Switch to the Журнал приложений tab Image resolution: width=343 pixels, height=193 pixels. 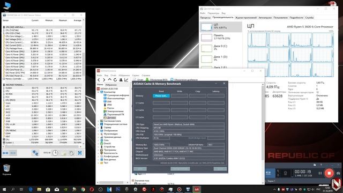pyautogui.click(x=245, y=18)
